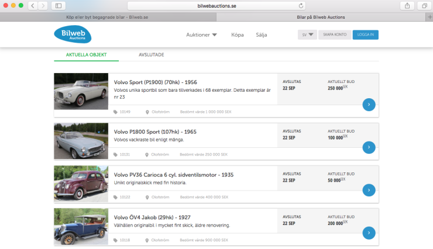Click the Bilweb Auctions logo
This screenshot has height=249, width=433.
coord(73,34)
